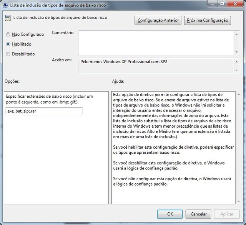Go to Próxima Configuração
The width and height of the screenshot is (246, 225).
207,20
